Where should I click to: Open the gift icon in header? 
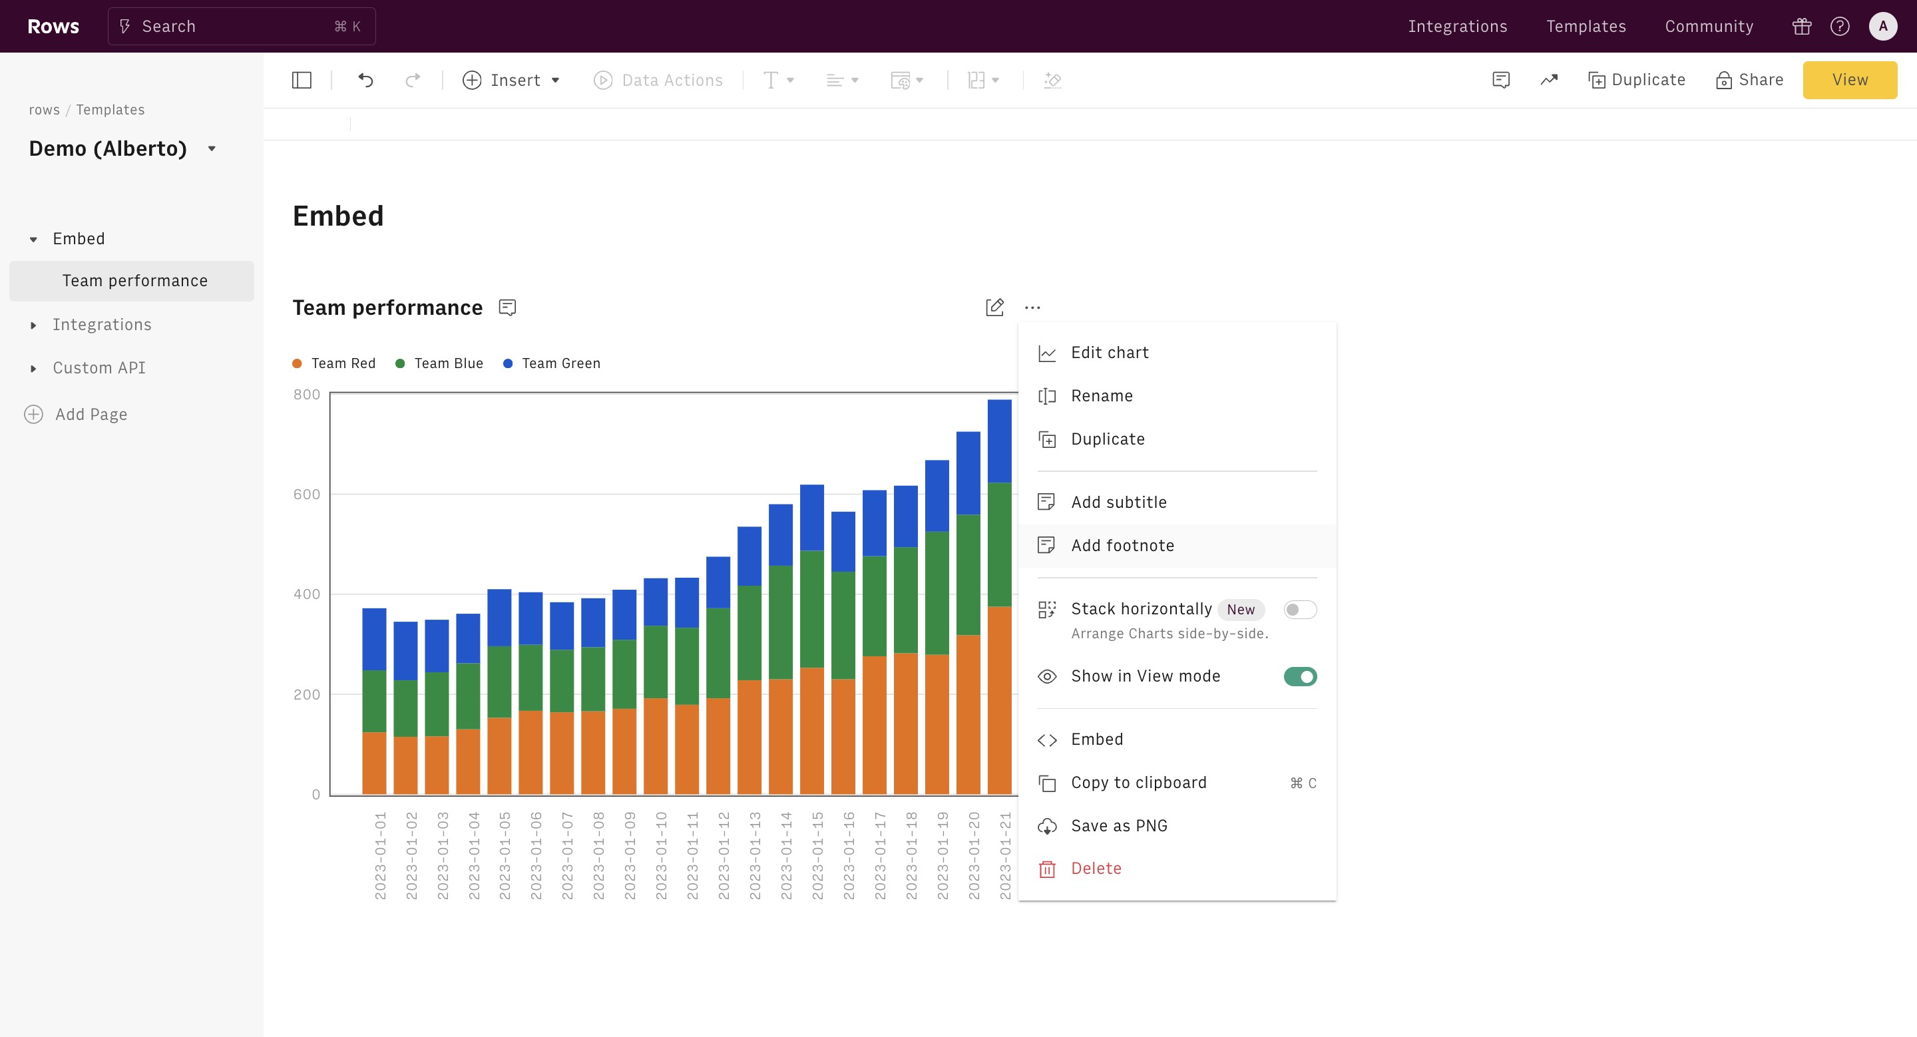(1802, 27)
